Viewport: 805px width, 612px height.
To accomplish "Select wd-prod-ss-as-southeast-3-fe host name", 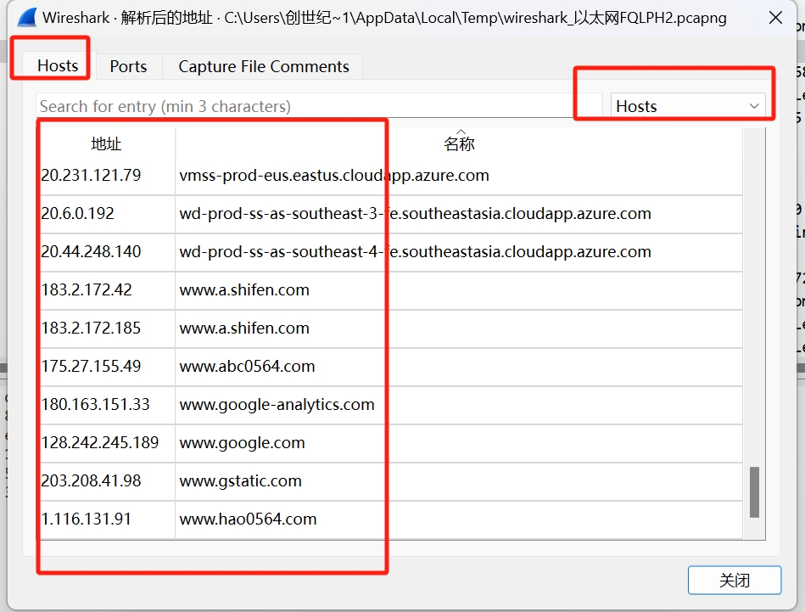I will tap(416, 213).
